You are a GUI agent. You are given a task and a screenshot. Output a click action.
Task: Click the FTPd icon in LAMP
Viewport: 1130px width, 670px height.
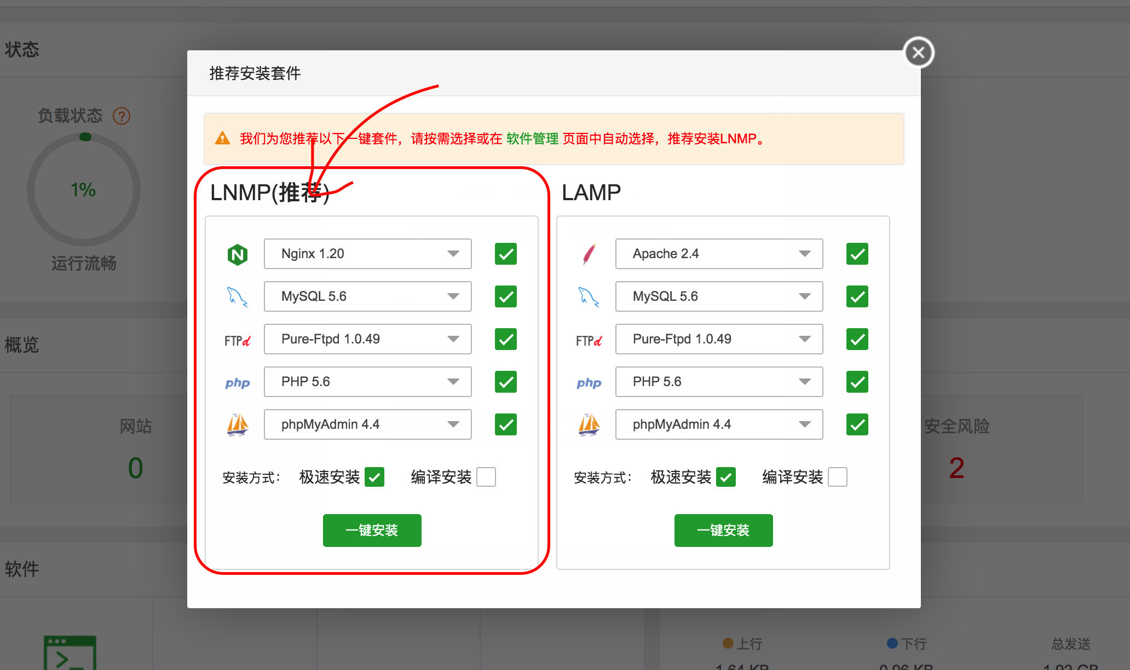[589, 341]
